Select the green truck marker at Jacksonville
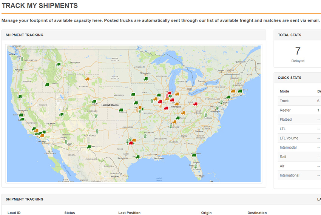Viewport: 321px width, 215px height. (x=194, y=155)
